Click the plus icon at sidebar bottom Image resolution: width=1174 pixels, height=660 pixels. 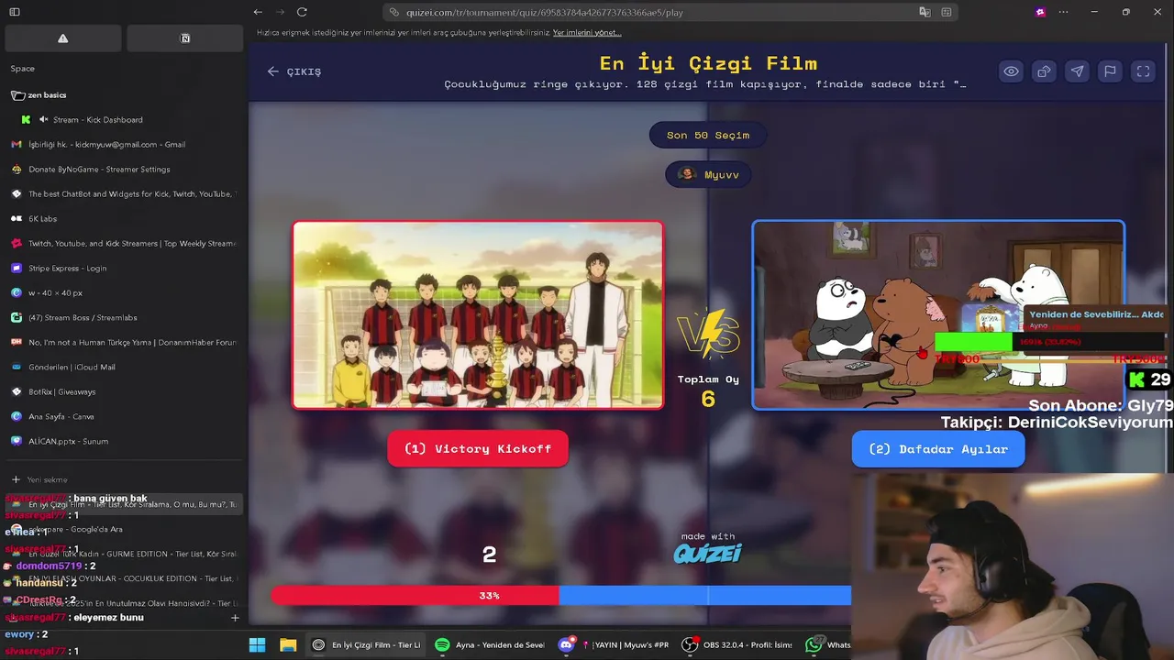point(235,618)
